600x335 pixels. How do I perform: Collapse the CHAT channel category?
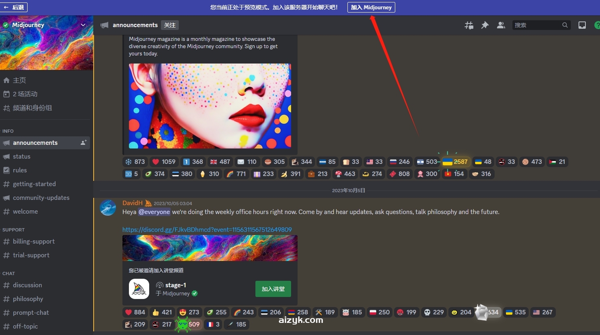(9, 274)
